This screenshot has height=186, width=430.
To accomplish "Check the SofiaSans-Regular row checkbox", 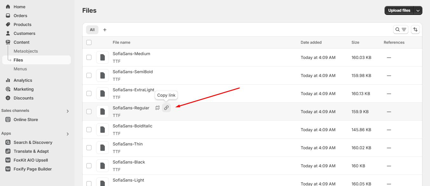I will (x=89, y=112).
